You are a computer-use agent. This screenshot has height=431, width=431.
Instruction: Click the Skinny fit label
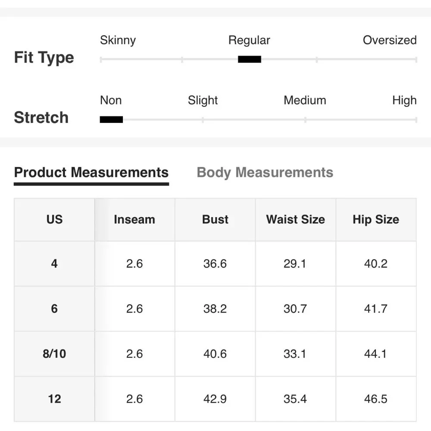[x=118, y=41]
